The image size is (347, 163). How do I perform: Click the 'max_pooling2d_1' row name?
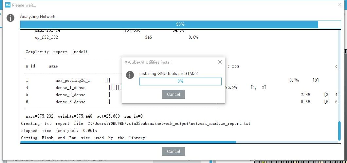coord(73,81)
